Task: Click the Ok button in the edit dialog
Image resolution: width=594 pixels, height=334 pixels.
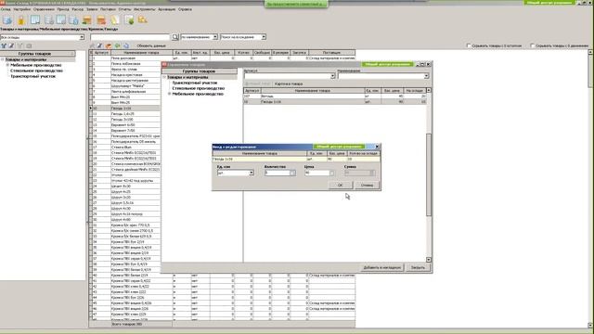Action: (340, 186)
